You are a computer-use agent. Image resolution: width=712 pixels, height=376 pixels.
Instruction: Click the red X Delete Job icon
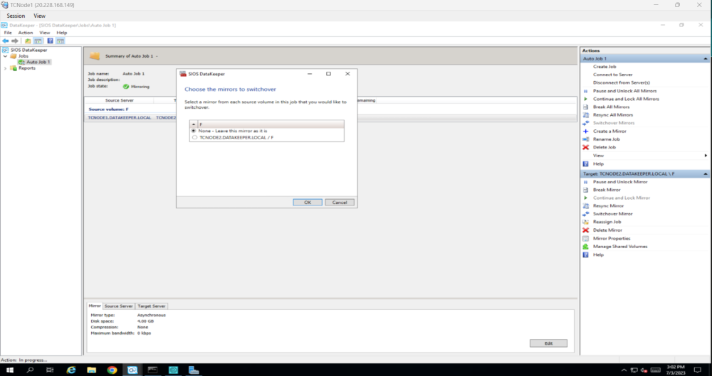(x=586, y=147)
